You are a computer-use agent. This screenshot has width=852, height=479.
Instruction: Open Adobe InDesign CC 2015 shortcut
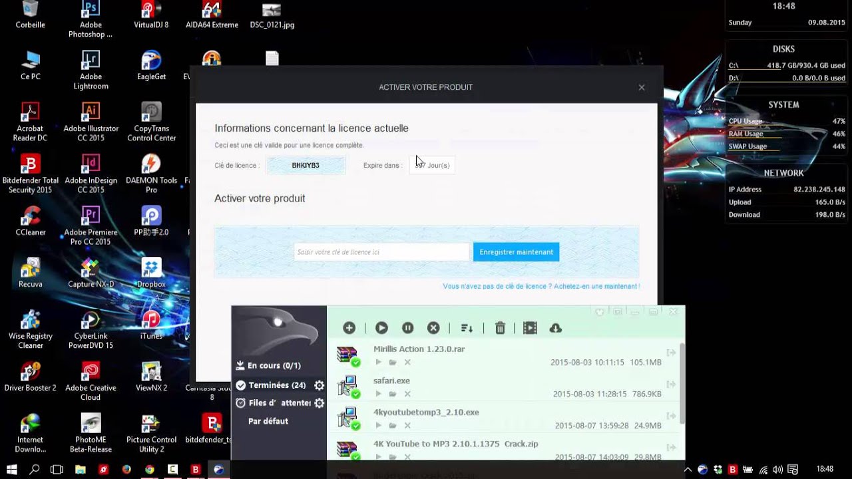pos(91,174)
